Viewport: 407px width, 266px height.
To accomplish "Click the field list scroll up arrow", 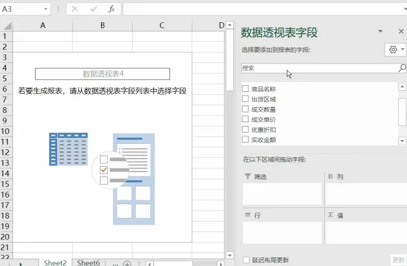I will click(x=402, y=86).
